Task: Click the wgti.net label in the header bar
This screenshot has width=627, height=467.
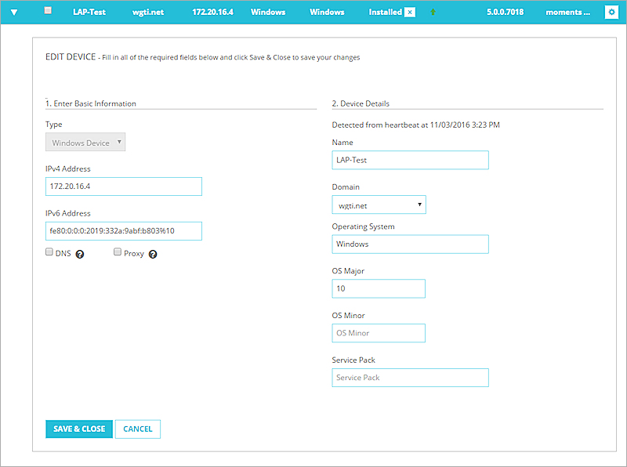Action: coord(148,12)
